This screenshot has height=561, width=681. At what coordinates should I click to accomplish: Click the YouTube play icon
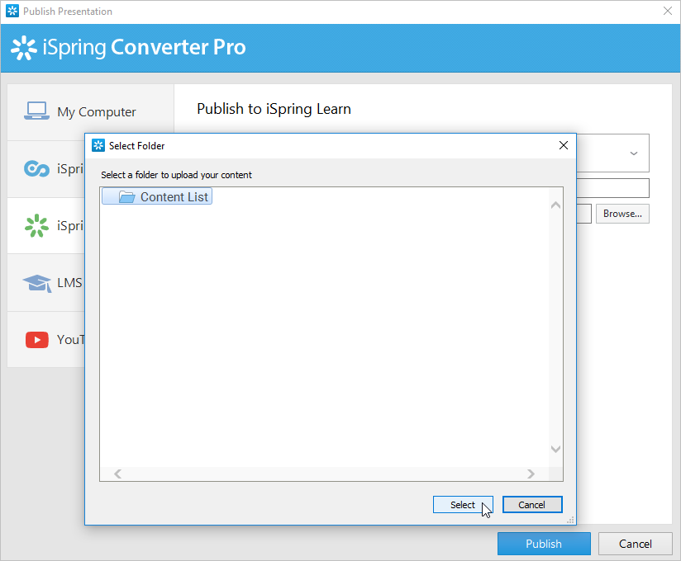click(37, 340)
